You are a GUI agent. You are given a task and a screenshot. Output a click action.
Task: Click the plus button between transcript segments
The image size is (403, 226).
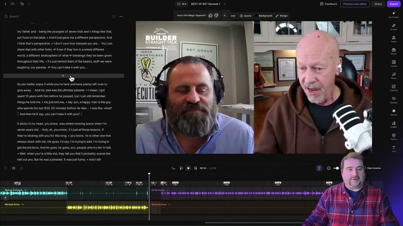click(x=63, y=76)
